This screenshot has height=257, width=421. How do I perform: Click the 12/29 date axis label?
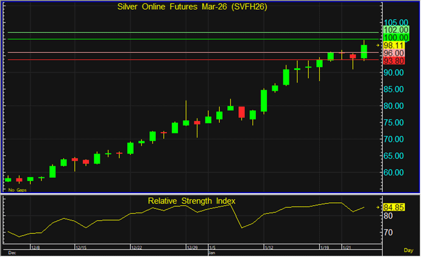click(x=192, y=248)
